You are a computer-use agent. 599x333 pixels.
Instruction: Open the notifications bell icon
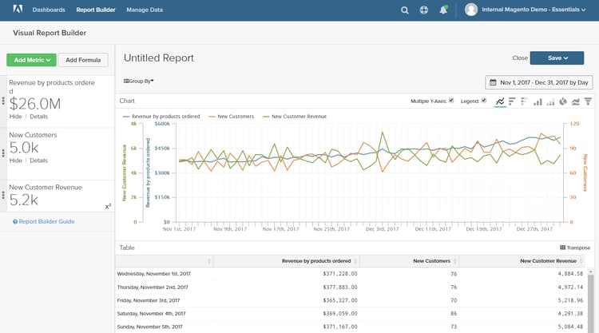pos(442,10)
